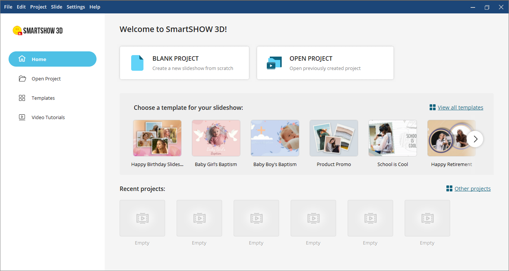Open the Help menu

95,7
